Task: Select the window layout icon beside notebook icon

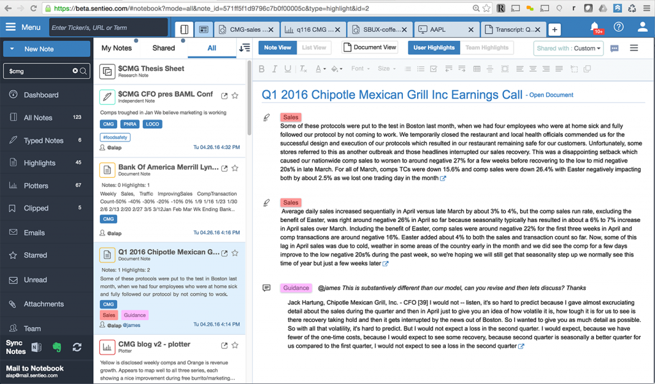Action: point(203,29)
